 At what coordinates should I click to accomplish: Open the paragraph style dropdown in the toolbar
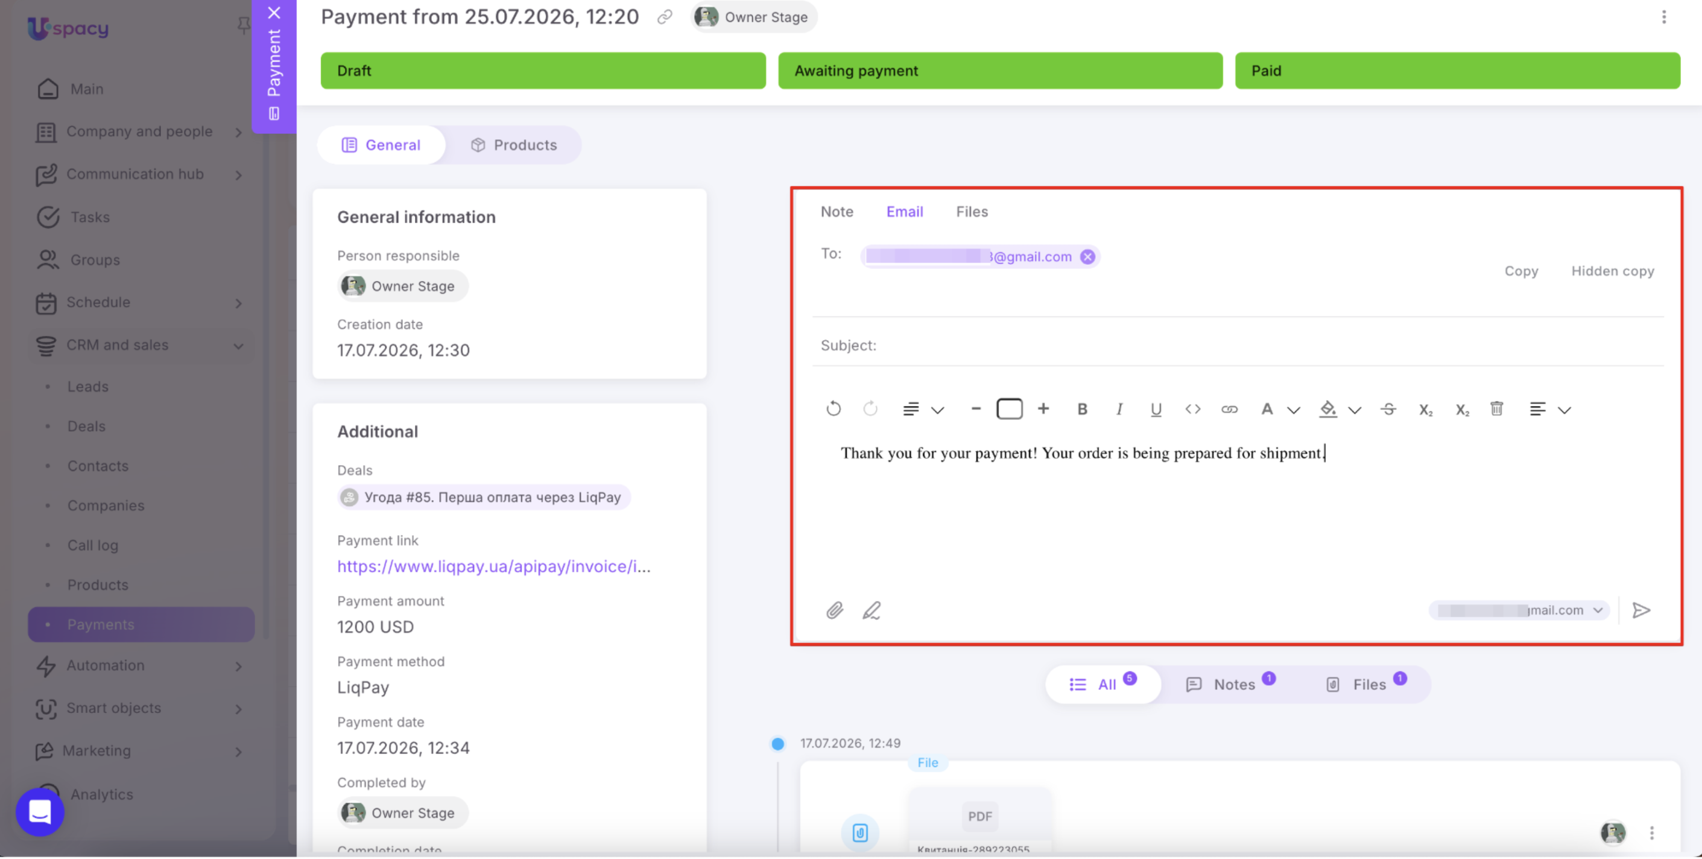coord(923,410)
